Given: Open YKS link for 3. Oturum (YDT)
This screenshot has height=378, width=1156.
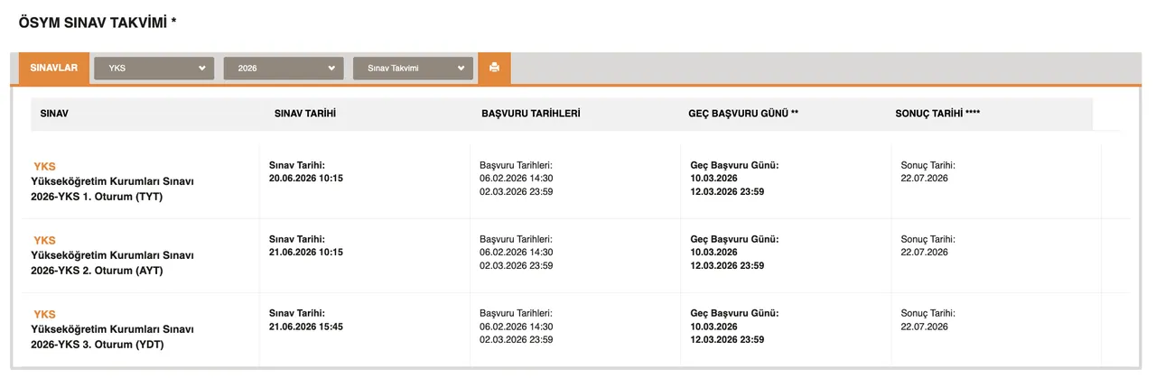Looking at the screenshot, I should pyautogui.click(x=44, y=315).
